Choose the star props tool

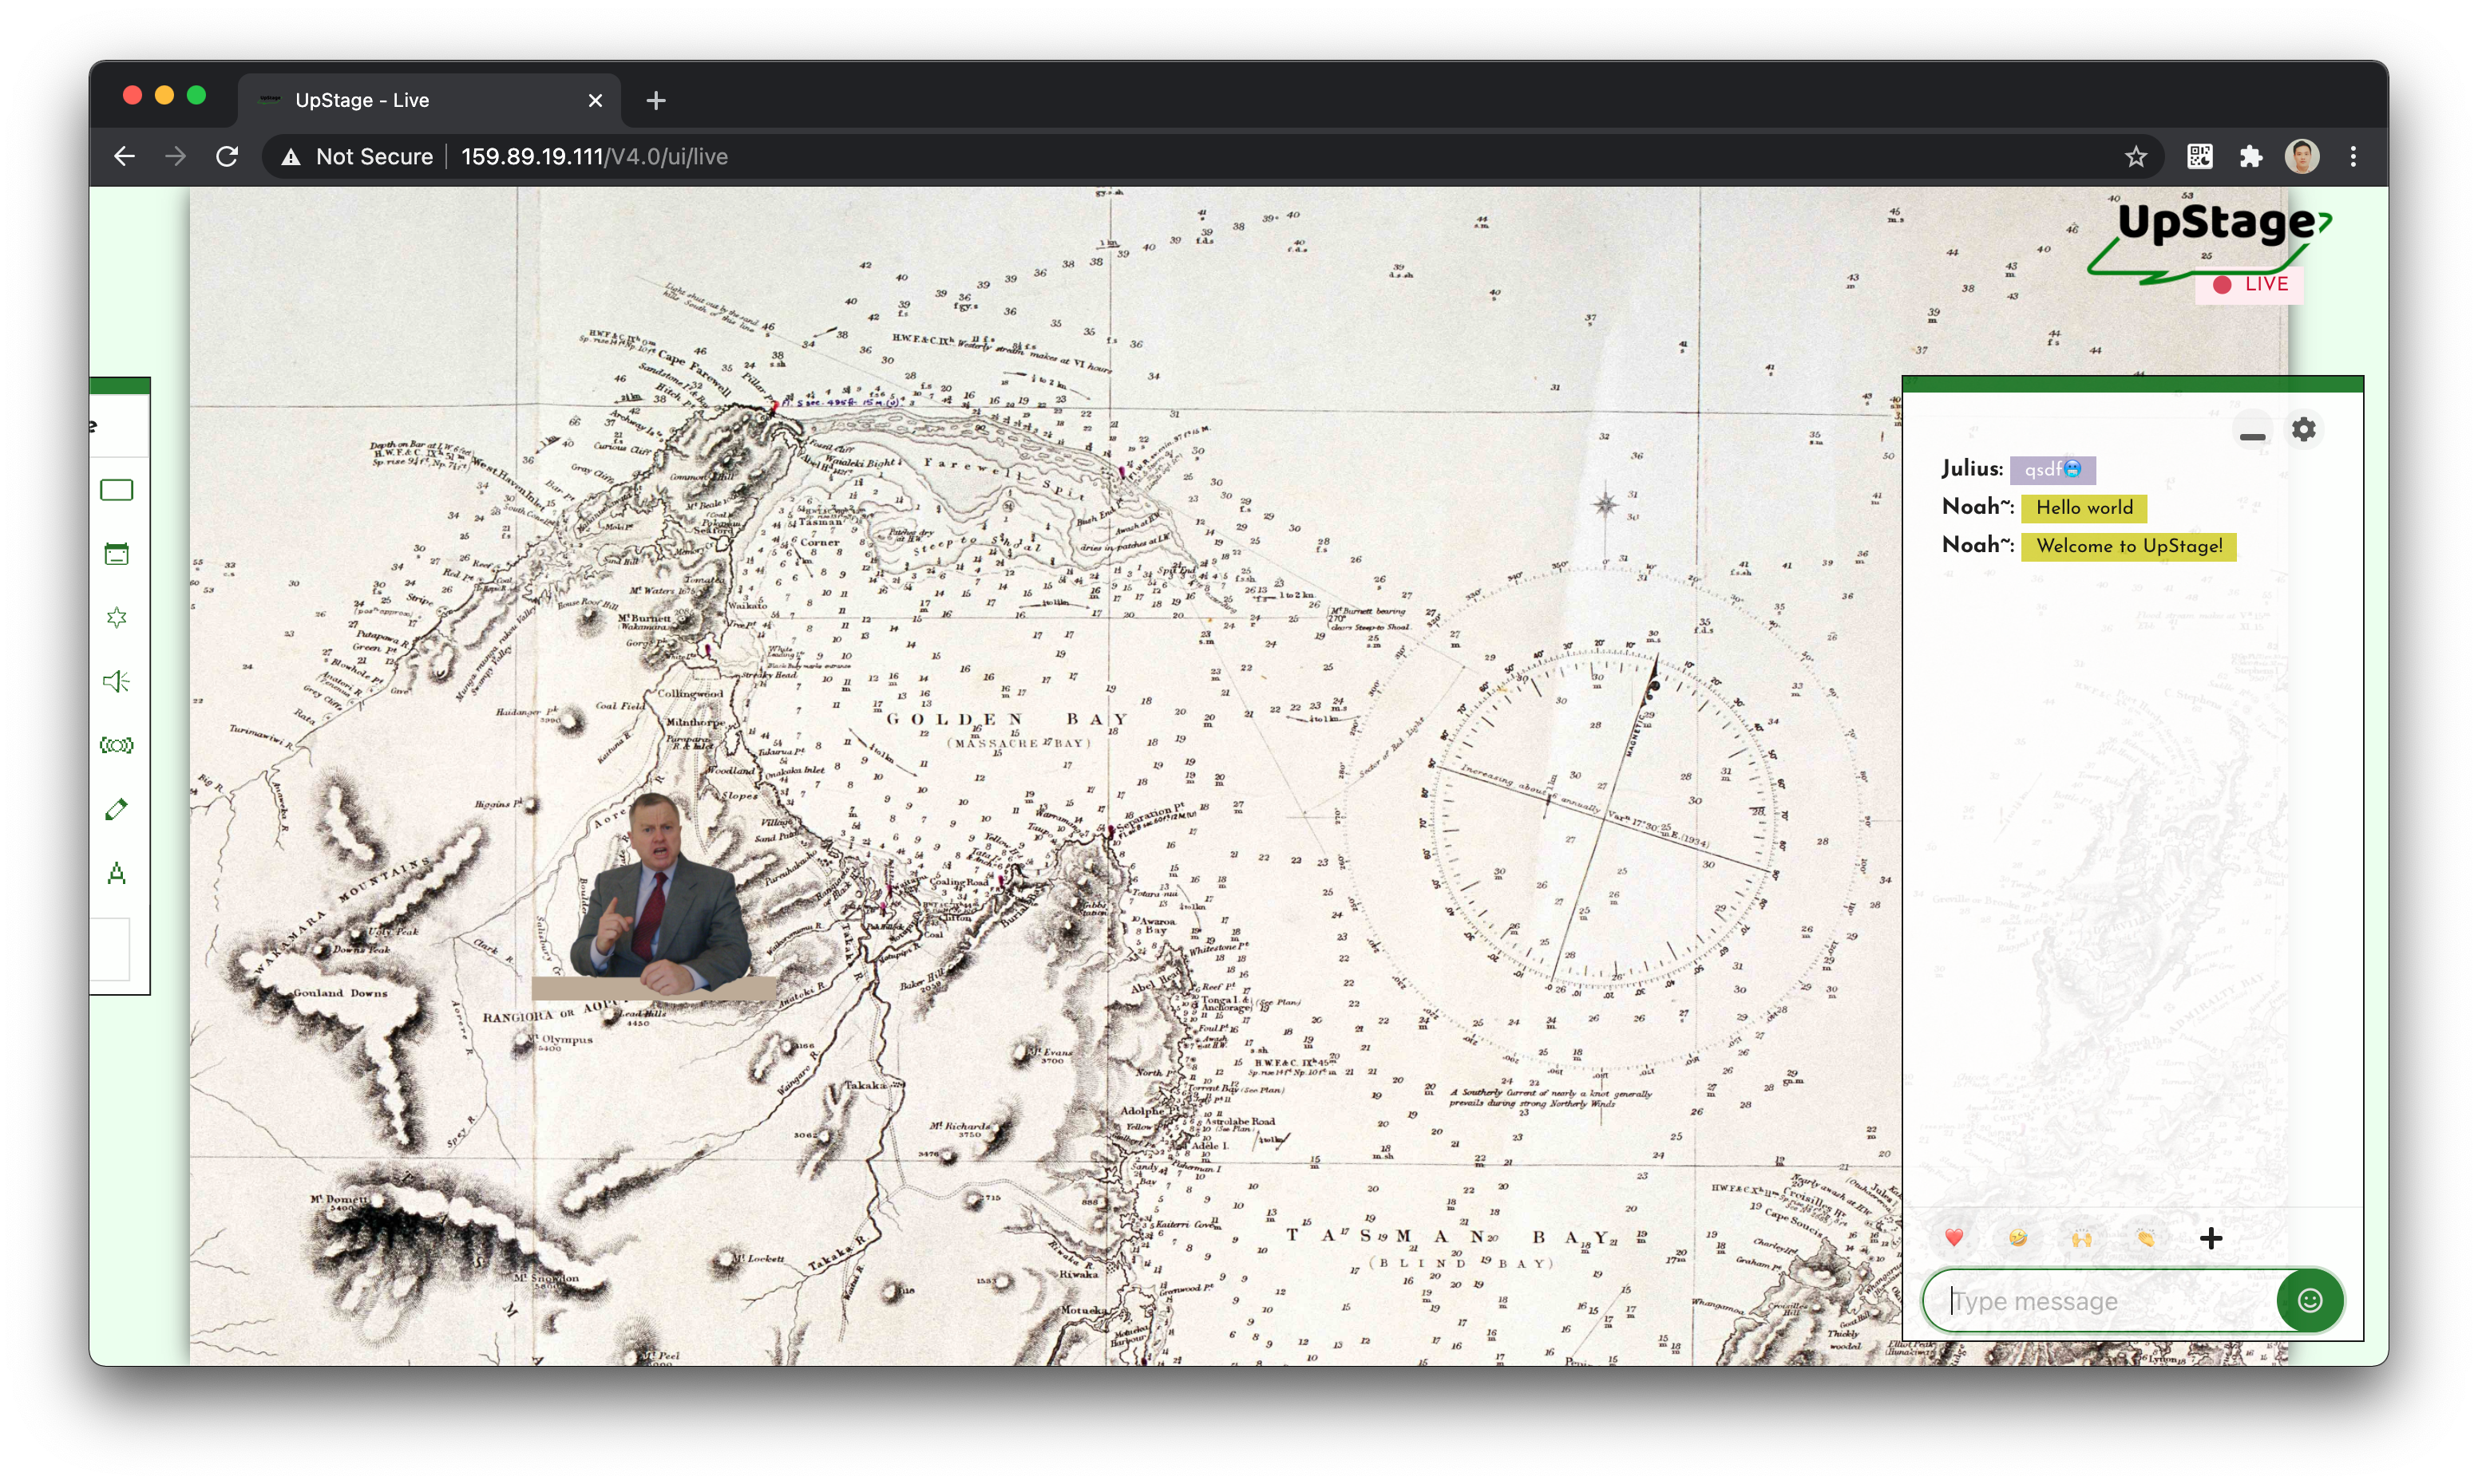click(x=116, y=618)
